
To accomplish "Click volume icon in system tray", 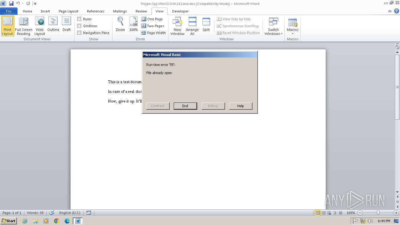I will pyautogui.click(x=370, y=221).
